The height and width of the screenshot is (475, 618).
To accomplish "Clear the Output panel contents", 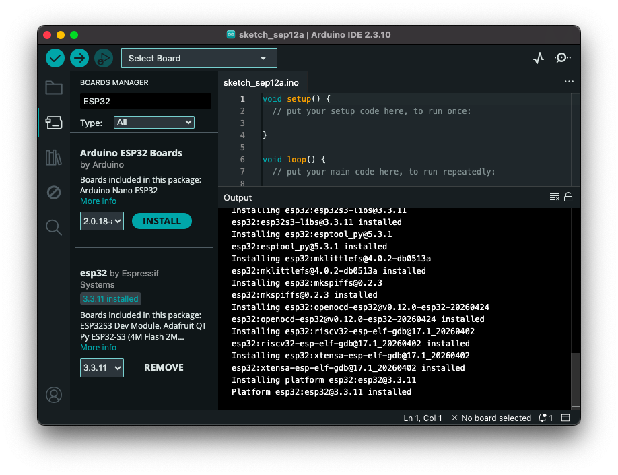I will click(x=554, y=197).
